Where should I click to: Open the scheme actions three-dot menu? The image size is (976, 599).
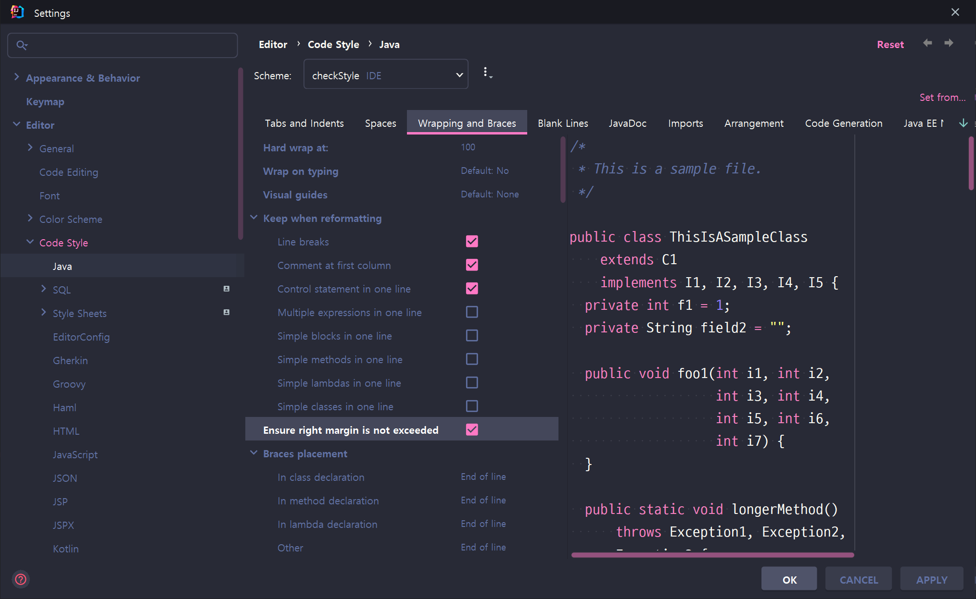tap(487, 73)
